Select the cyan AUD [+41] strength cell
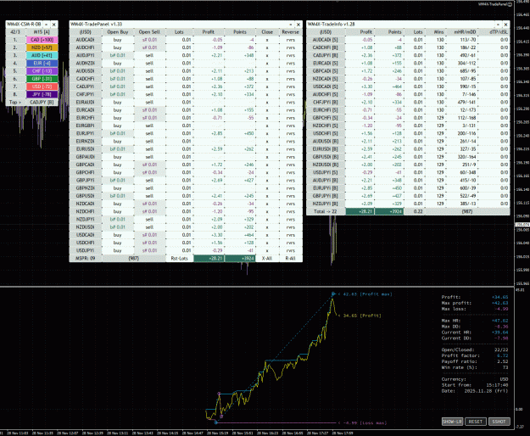 coord(42,55)
